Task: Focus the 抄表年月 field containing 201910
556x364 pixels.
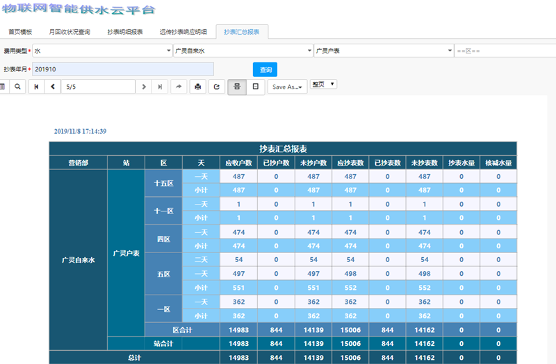Action: pos(123,69)
